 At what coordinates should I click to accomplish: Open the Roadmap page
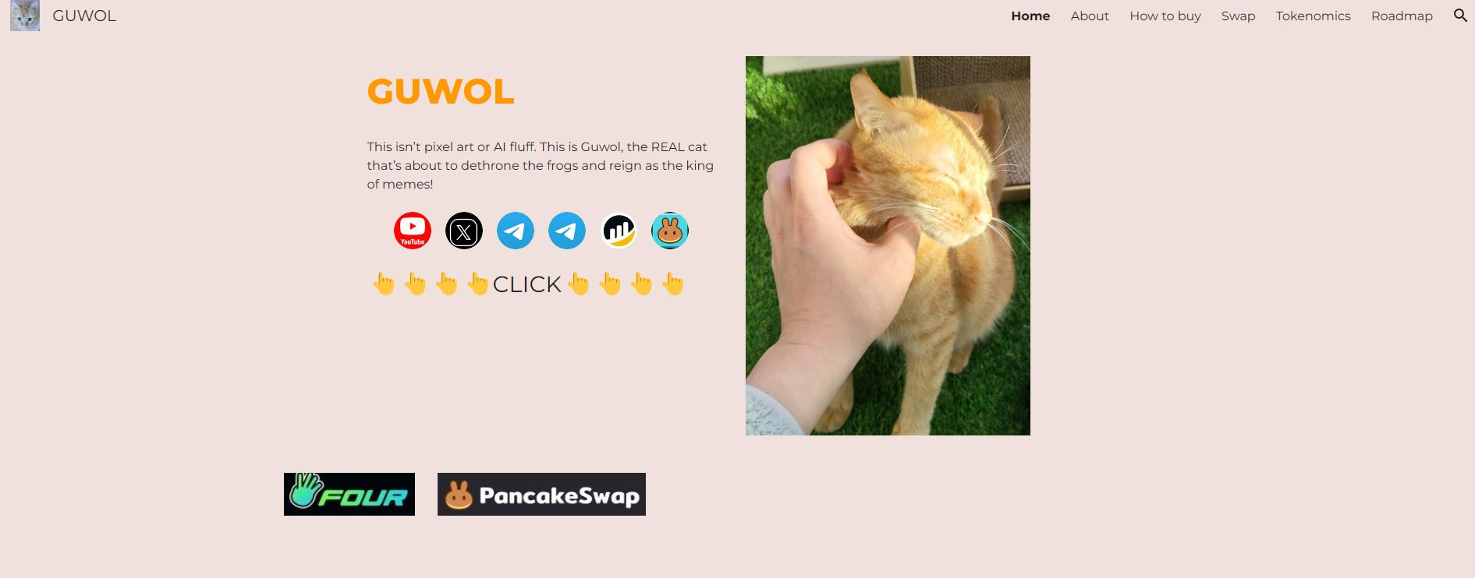point(1402,16)
